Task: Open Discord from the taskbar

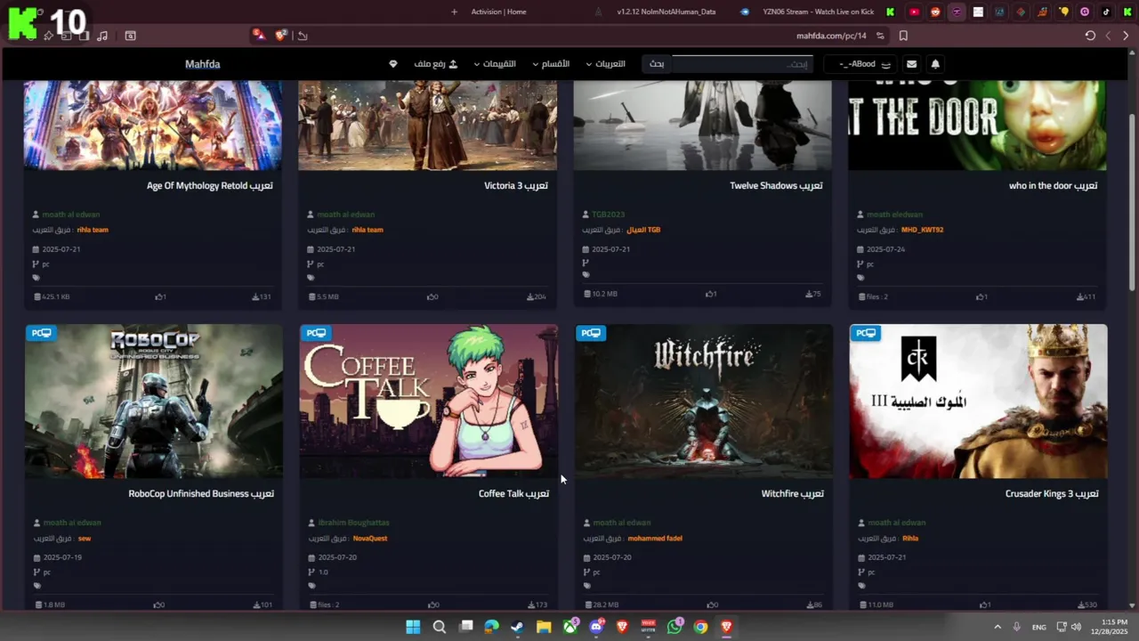Action: pyautogui.click(x=596, y=627)
